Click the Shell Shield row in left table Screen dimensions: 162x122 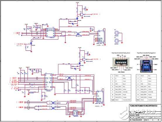(x=121, y=100)
